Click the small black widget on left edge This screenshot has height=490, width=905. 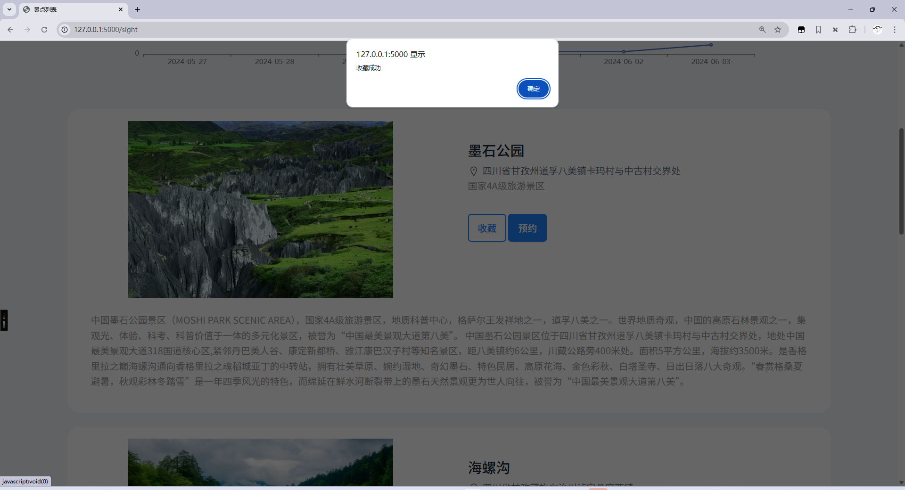4,320
